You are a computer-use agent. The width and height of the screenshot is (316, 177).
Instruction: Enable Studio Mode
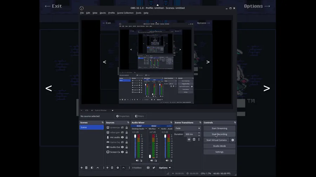[x=219, y=146]
